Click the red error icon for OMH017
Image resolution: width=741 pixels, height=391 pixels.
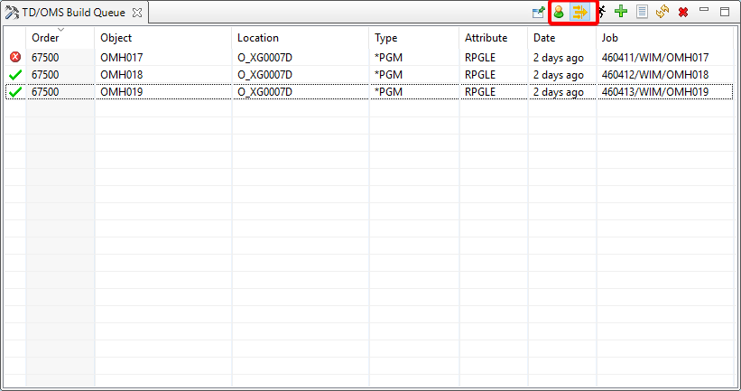[14, 57]
